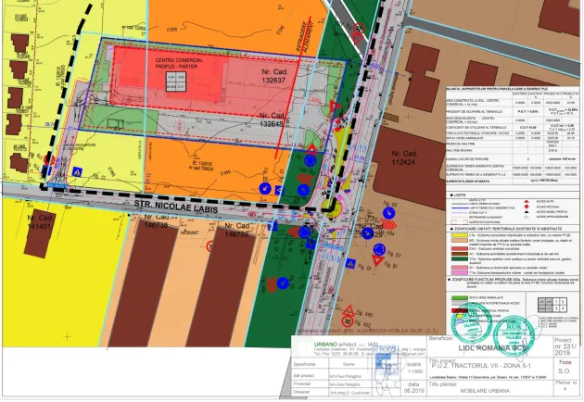Click the RETRAGERE ALINIAMENT red text
The width and height of the screenshot is (584, 402).
tap(303, 37)
